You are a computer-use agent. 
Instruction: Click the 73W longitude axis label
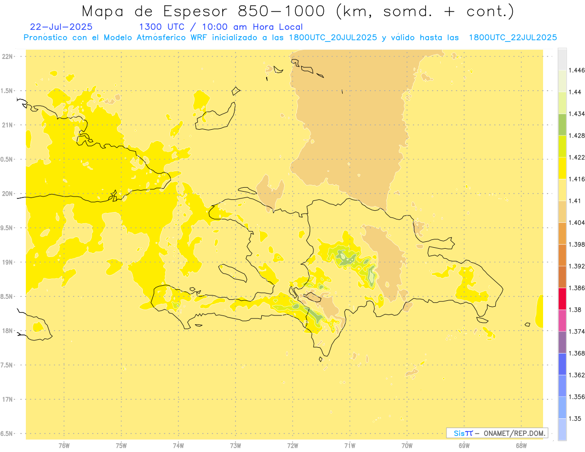pos(235,445)
